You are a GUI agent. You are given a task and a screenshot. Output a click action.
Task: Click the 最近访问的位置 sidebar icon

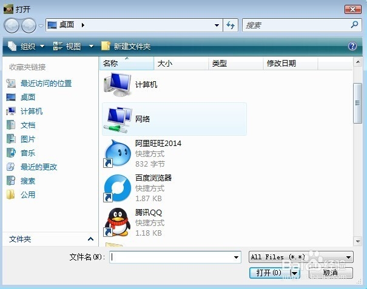coord(11,84)
